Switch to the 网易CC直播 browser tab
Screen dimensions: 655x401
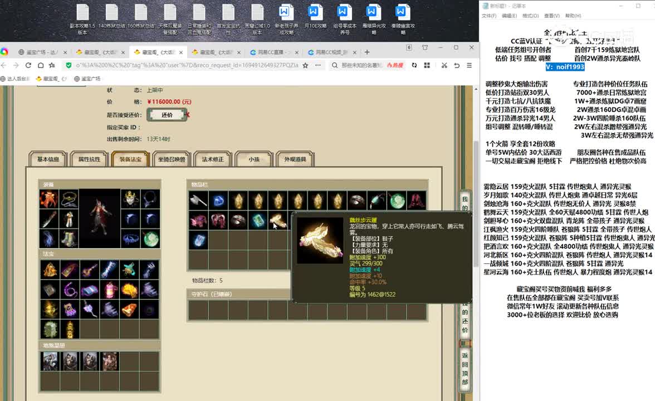coord(273,52)
